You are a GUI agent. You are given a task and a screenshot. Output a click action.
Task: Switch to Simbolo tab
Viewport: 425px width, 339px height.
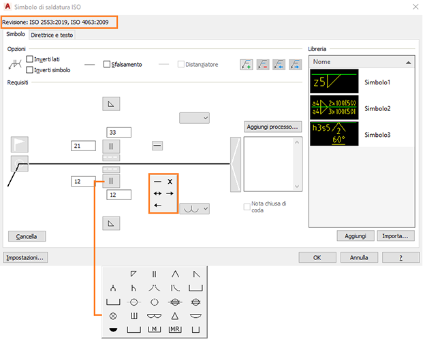tap(16, 34)
